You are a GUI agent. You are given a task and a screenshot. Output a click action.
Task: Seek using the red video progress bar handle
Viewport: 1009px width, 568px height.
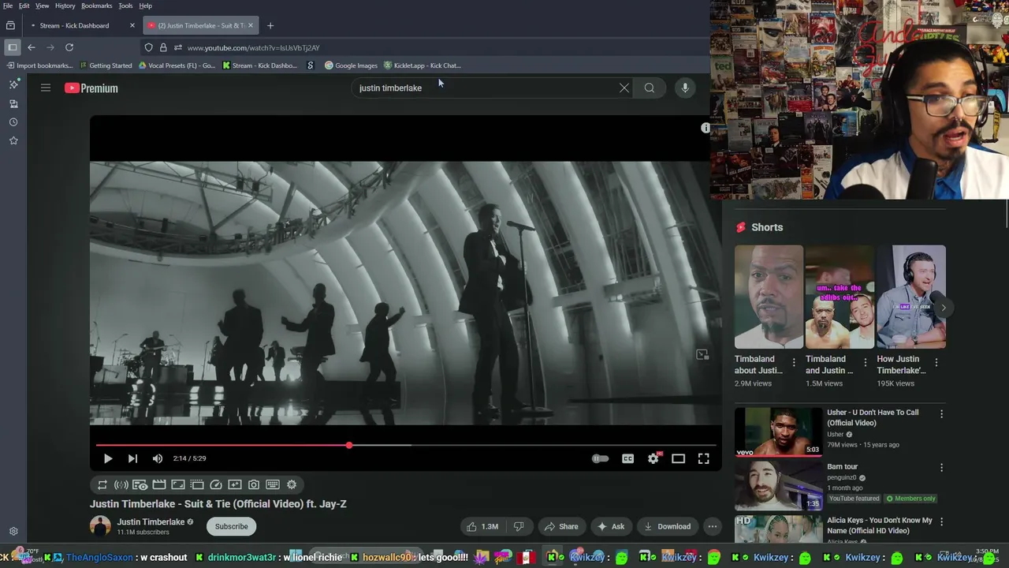pyautogui.click(x=349, y=446)
